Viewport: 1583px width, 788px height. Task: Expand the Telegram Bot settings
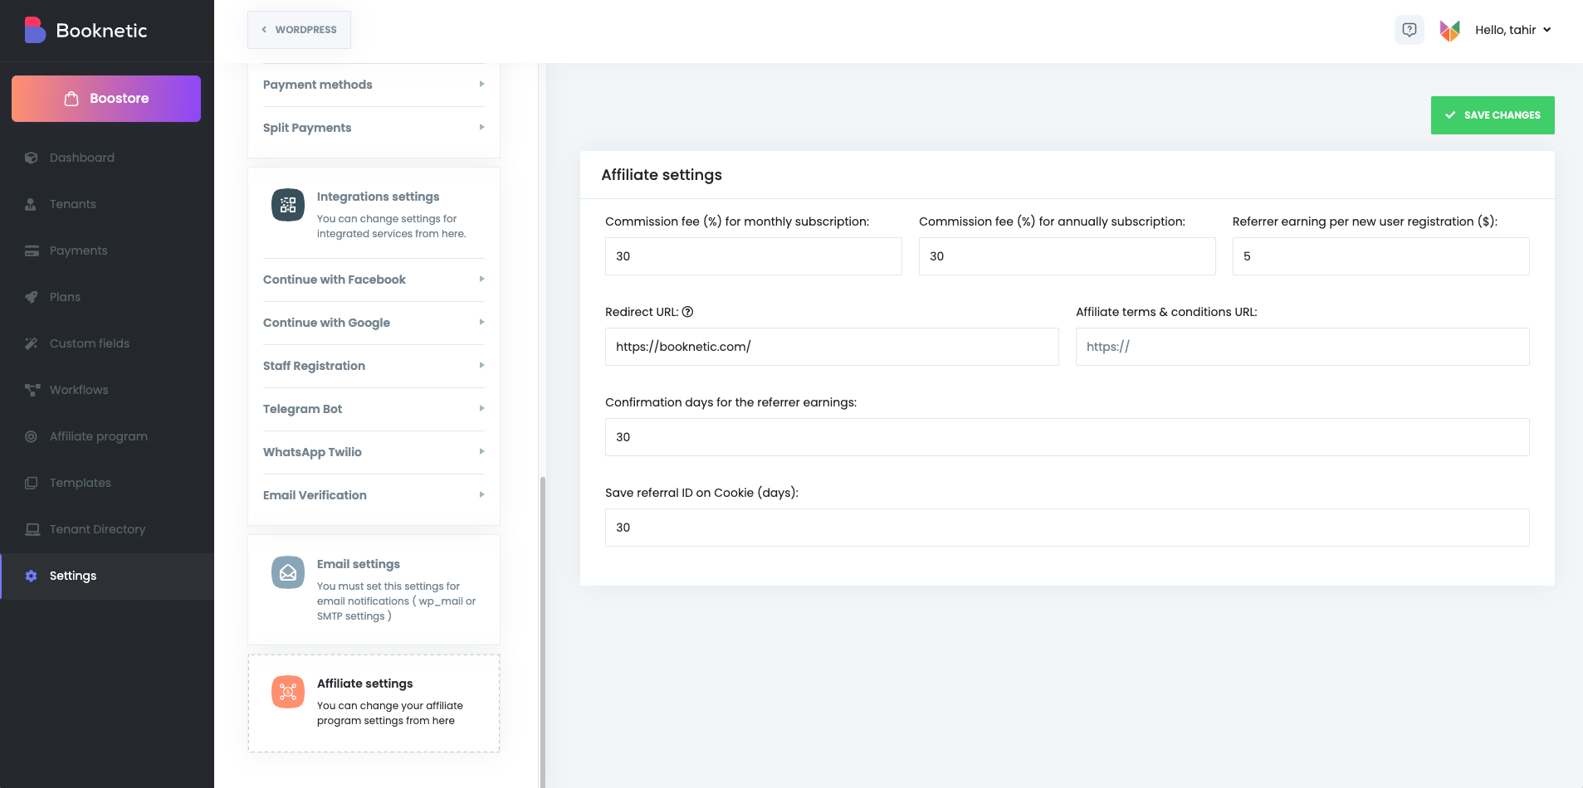tap(374, 409)
